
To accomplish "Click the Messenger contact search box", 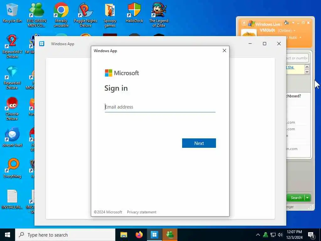I will point(297,58).
